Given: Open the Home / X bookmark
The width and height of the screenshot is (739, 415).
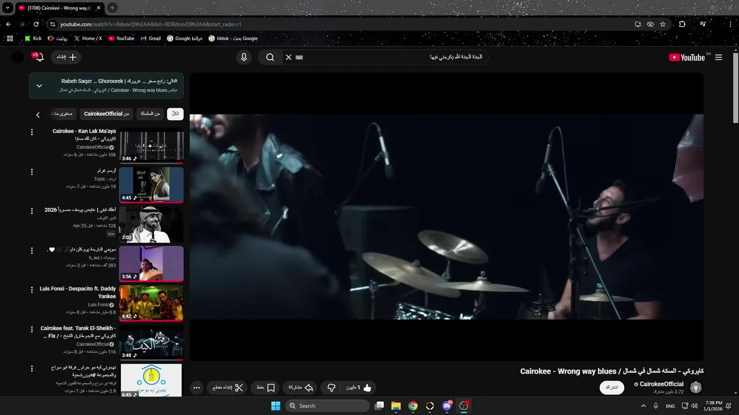Looking at the screenshot, I should (x=88, y=39).
